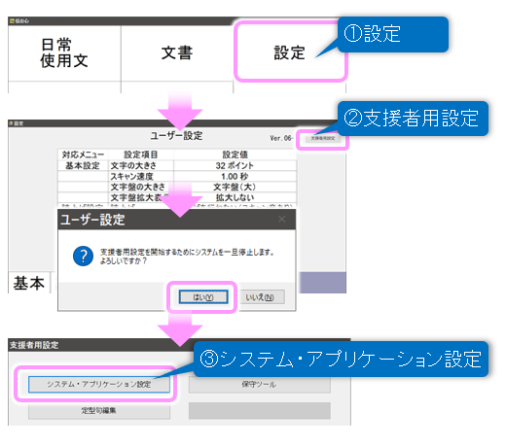Select the 設定 tile in top menu
This screenshot has width=506, height=447.
290,52
